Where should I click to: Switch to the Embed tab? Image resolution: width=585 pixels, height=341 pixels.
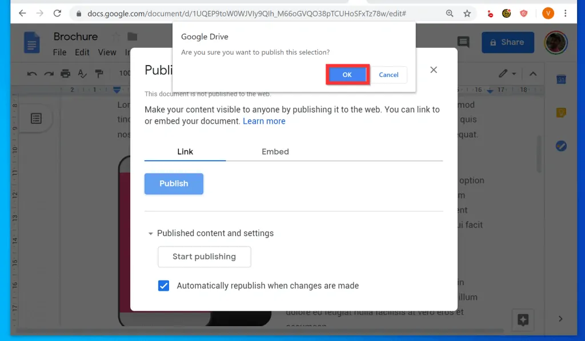point(275,152)
